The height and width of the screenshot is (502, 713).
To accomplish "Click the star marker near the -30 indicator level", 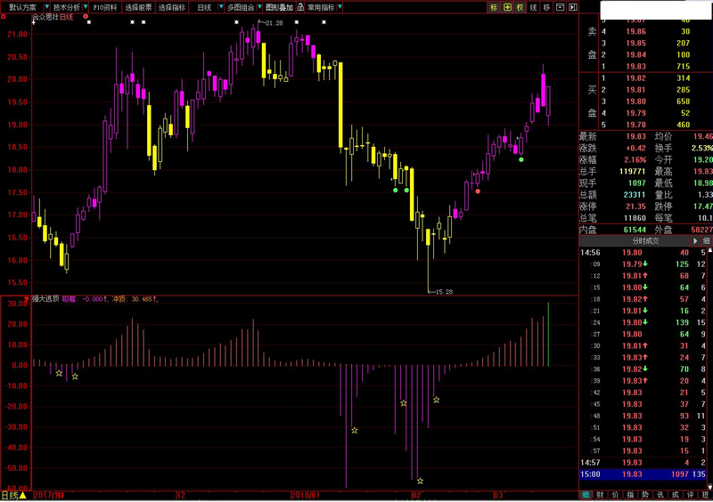I will [x=354, y=430].
